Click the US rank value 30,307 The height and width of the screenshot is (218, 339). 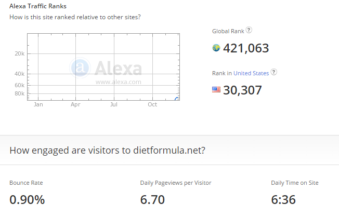242,90
